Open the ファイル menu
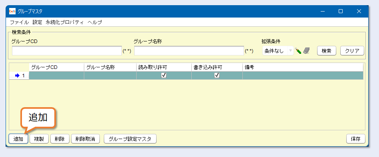Viewport: 379px width, 157px height. point(19,22)
